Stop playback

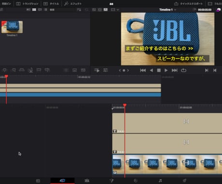click(x=159, y=70)
